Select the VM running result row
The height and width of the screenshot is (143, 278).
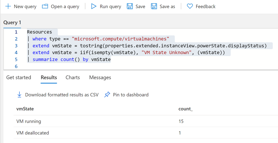146,121
